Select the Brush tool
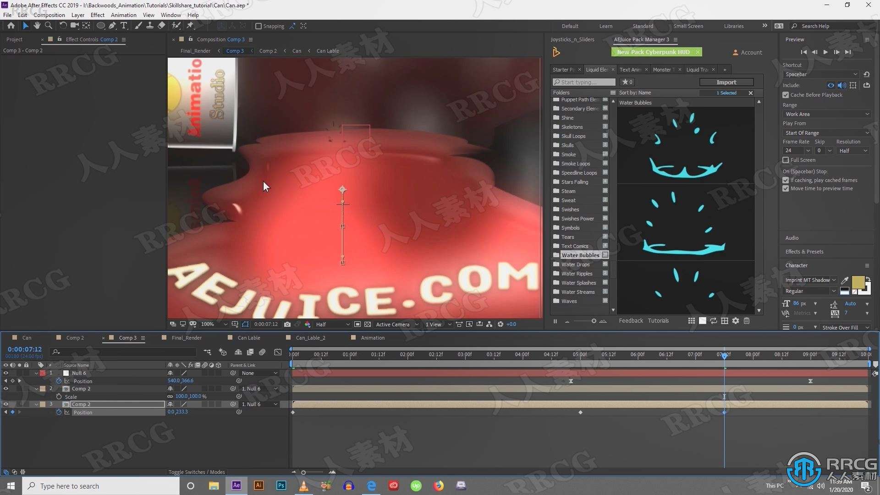Screen dimensions: 880x495 [138, 26]
